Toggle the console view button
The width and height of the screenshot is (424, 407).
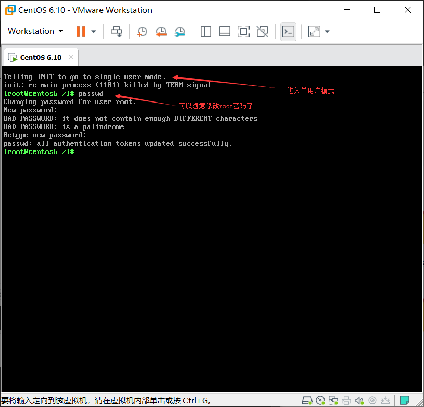click(x=288, y=32)
